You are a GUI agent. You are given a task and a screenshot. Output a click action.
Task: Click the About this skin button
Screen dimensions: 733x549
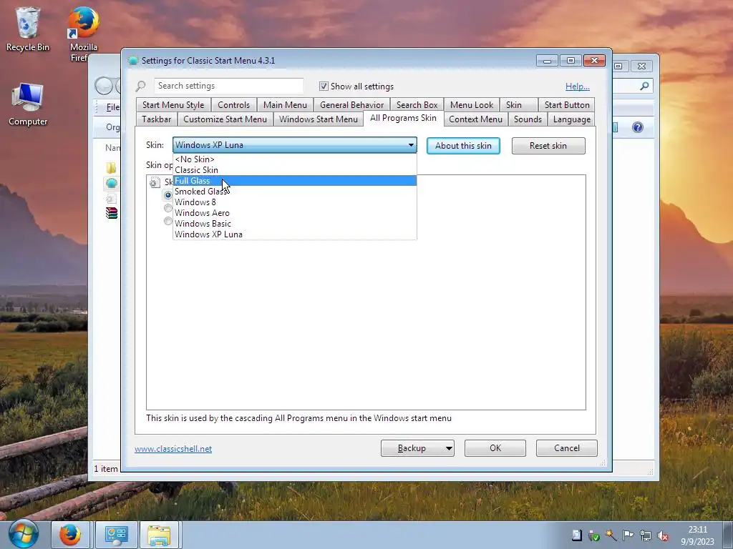tap(463, 146)
